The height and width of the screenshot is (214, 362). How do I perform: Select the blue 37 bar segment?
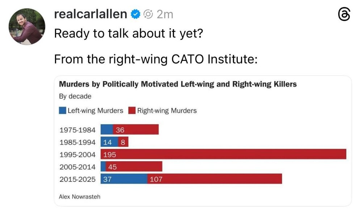(x=124, y=179)
